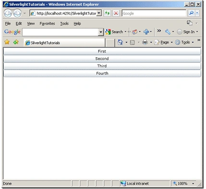Click Sign In on Google toolbar
Screen dimensions: 206x189
[x=186, y=32]
